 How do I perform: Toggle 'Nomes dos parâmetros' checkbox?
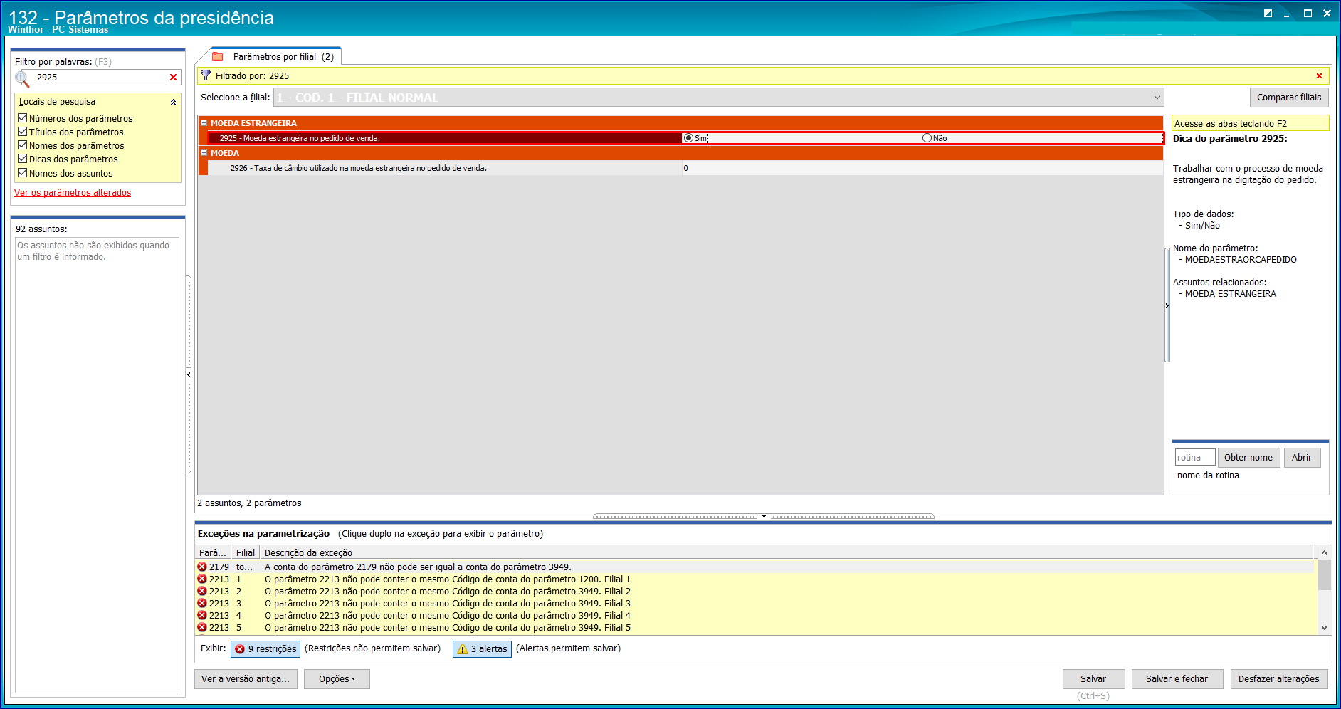tap(23, 145)
